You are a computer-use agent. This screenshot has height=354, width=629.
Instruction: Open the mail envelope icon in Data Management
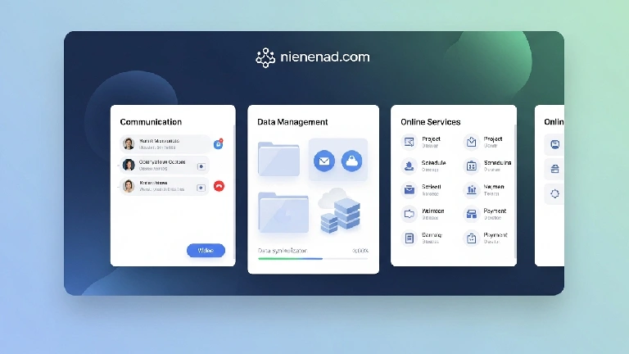(324, 161)
